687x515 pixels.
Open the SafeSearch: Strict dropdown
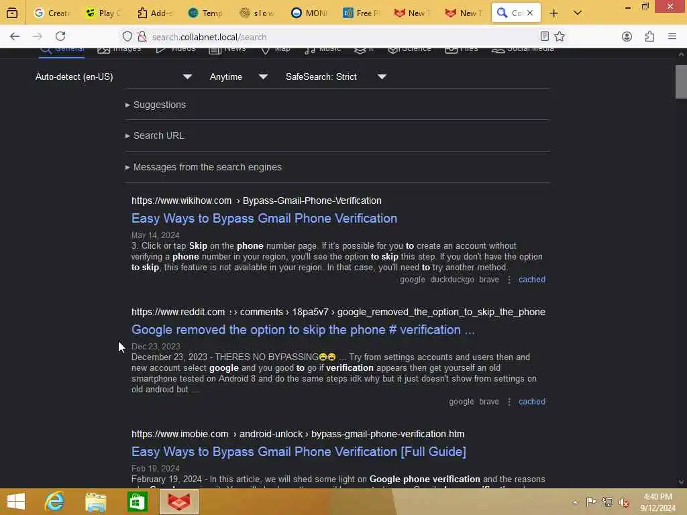click(335, 76)
